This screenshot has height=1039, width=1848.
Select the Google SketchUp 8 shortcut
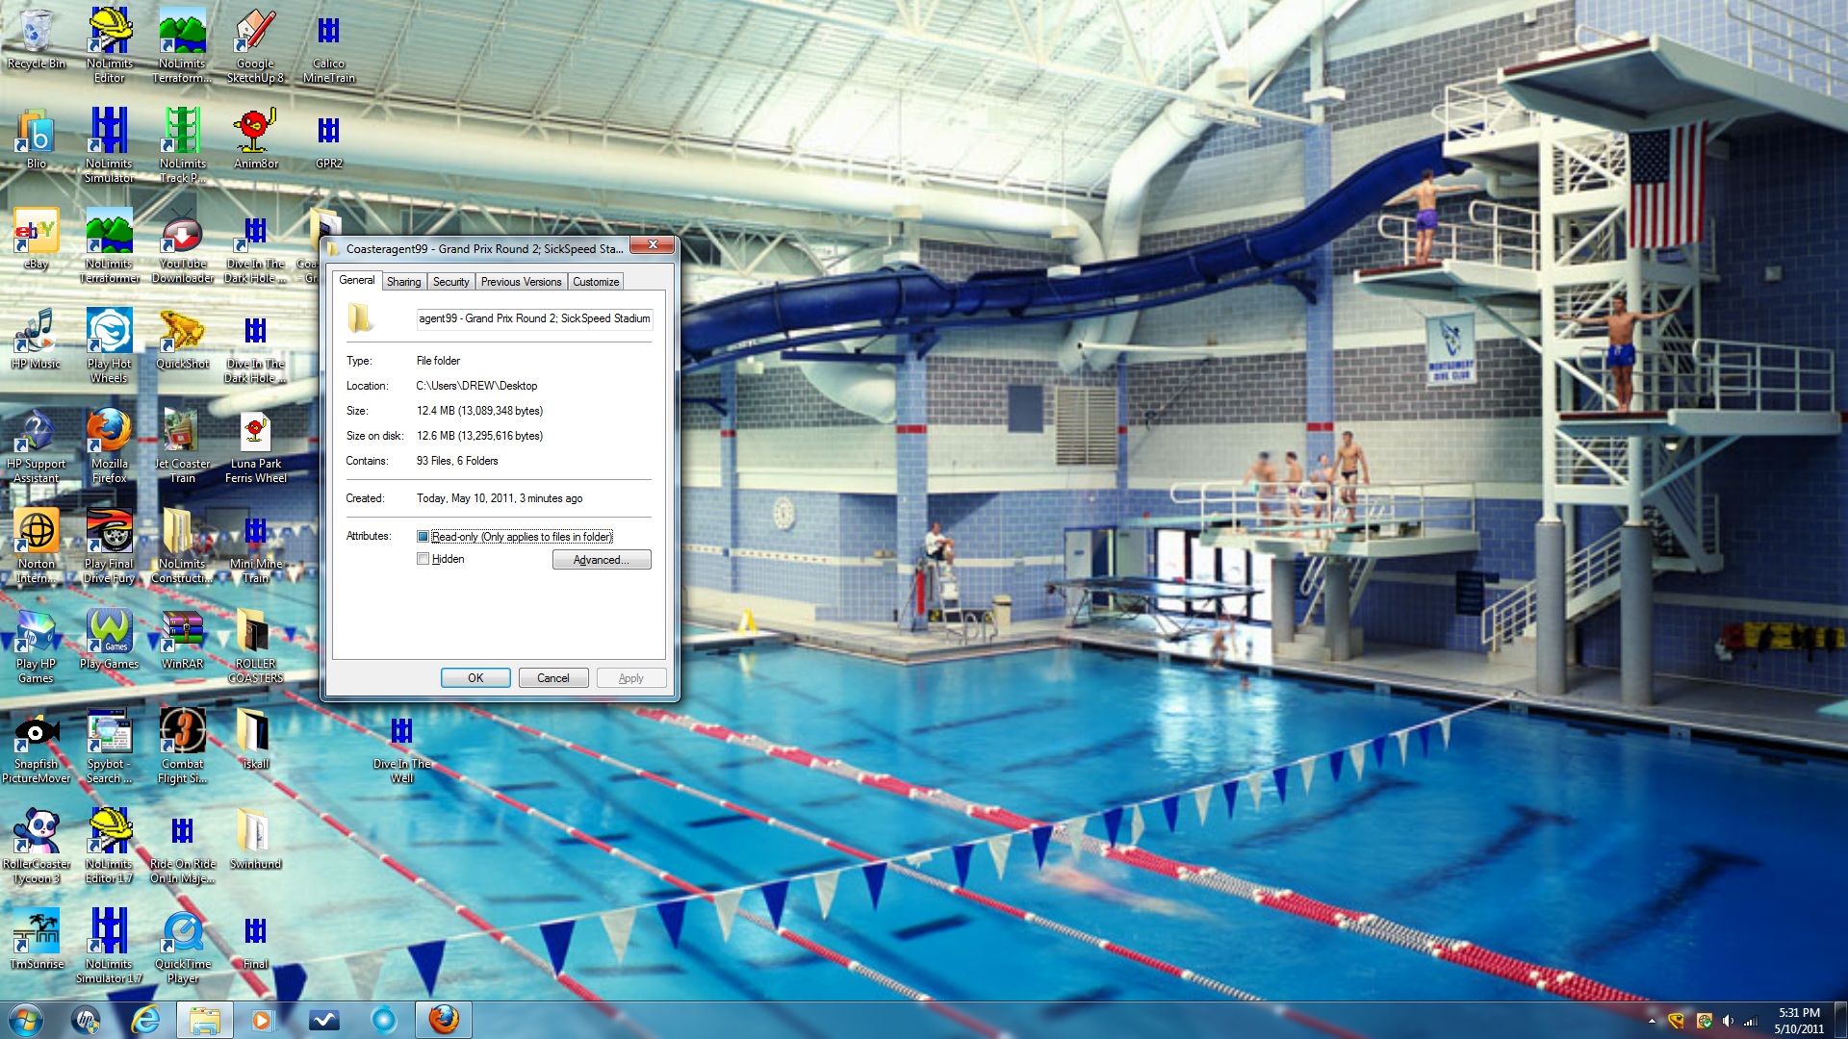tap(255, 44)
